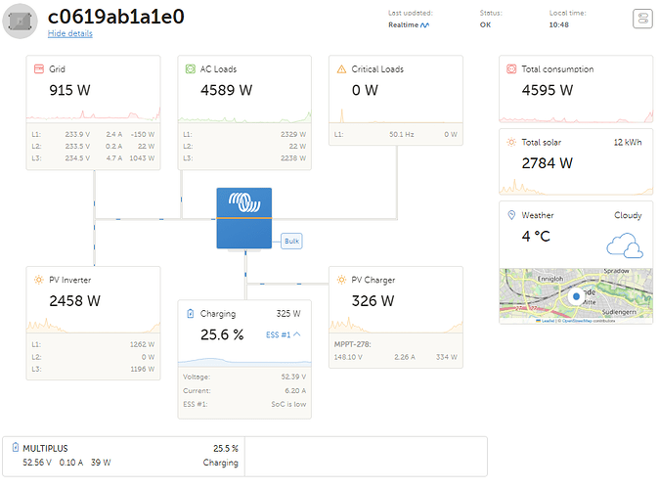
Task: Click the 52.56 V MULTIPLUS voltage
Action: (x=37, y=463)
